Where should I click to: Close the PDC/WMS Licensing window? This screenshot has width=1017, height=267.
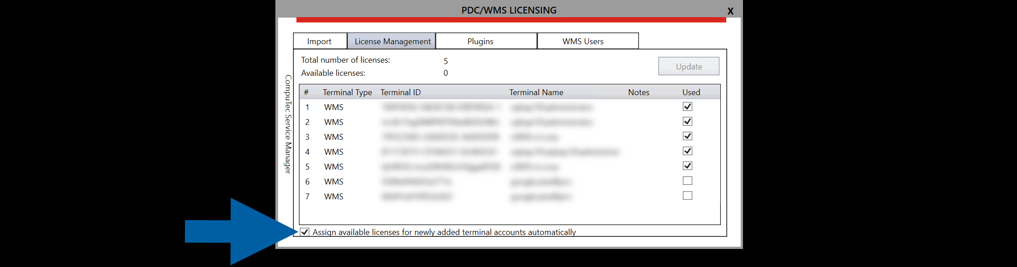tap(730, 11)
